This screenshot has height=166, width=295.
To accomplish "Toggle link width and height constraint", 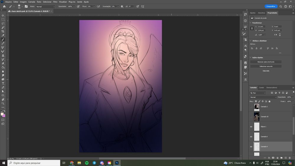I will [252, 28].
